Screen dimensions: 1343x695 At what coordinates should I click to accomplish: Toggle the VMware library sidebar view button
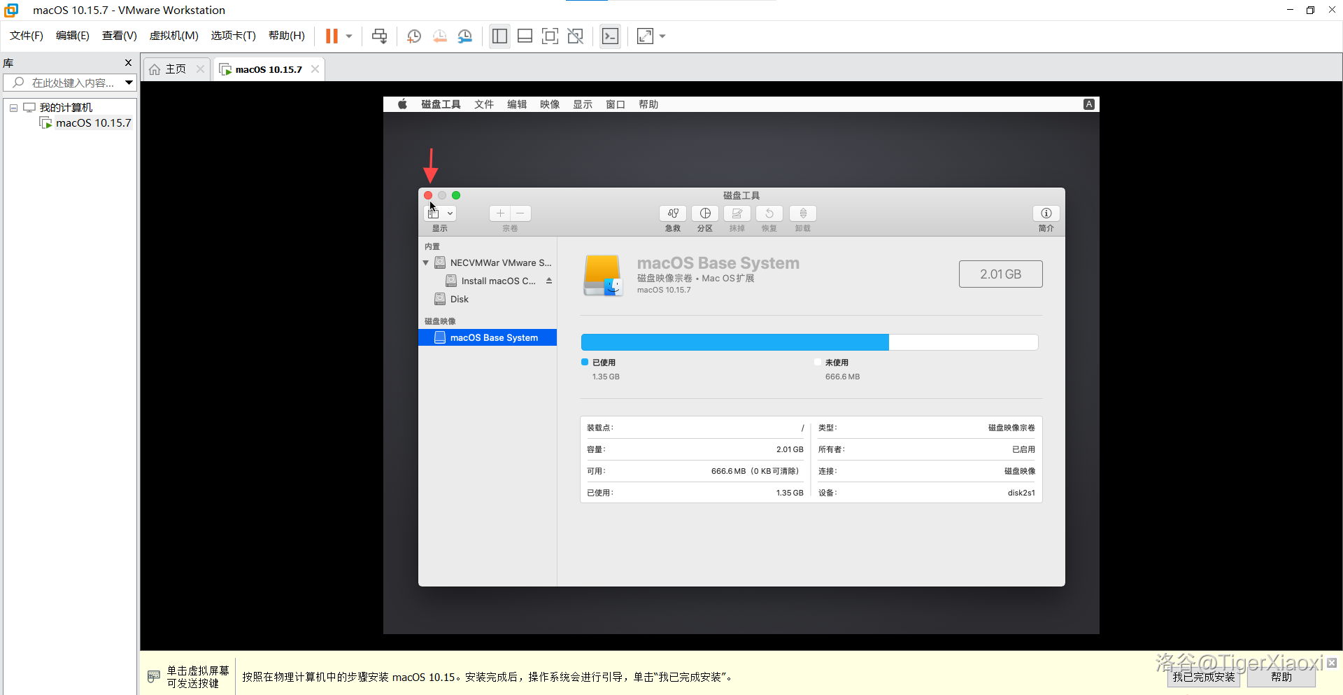pyautogui.click(x=499, y=36)
